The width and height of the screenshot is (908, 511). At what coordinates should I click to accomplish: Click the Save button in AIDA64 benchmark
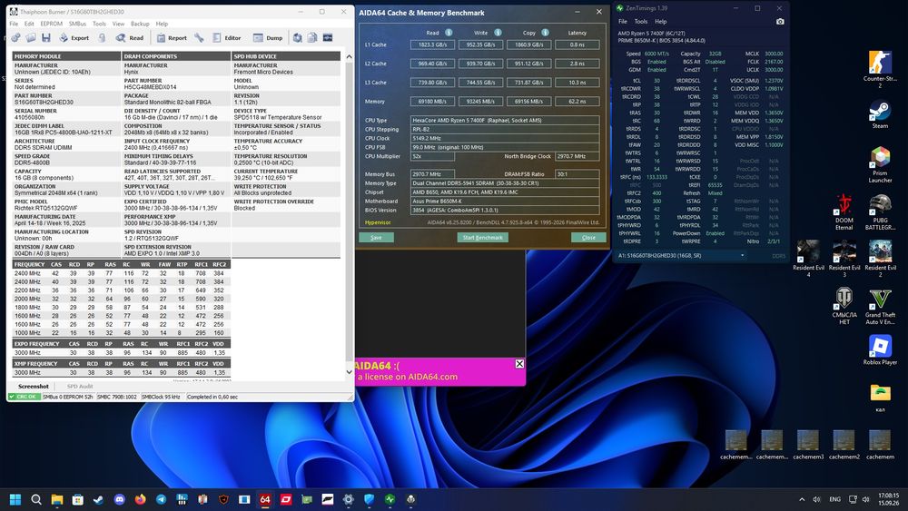(x=377, y=237)
